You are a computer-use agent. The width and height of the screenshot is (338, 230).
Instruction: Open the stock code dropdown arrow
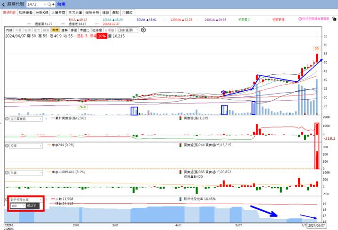[45, 4]
